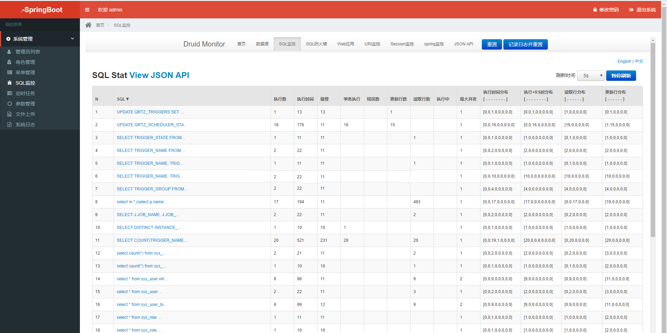Screen dimensions: 667x333
Task: Click the sun icon beside 参数管理
Action: (x=10, y=104)
